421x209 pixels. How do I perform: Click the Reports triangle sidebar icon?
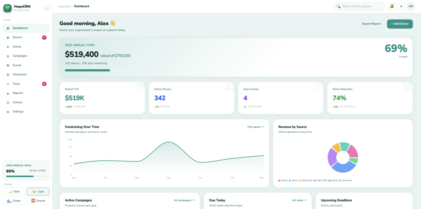point(8,93)
